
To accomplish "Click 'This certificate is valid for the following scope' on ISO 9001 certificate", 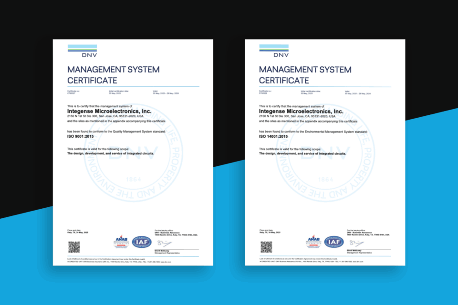I will click(x=98, y=149).
